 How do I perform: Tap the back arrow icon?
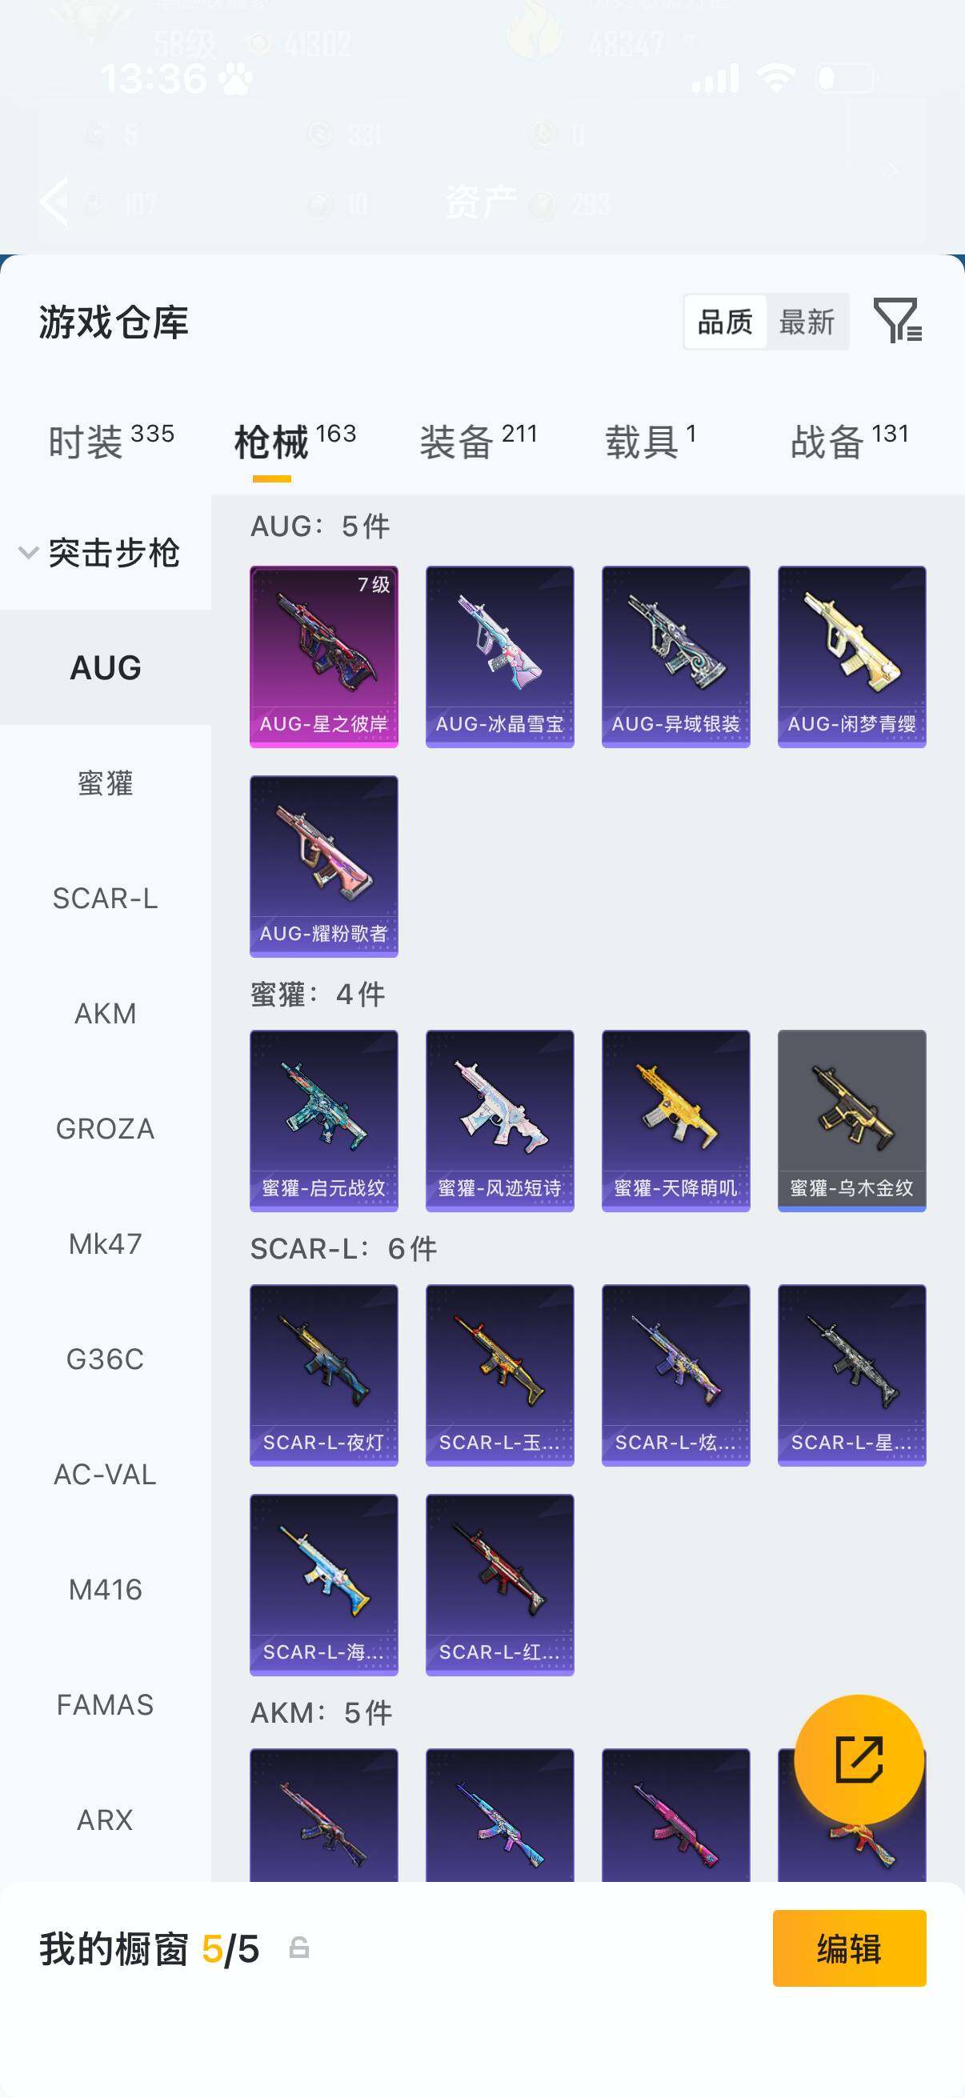(54, 200)
